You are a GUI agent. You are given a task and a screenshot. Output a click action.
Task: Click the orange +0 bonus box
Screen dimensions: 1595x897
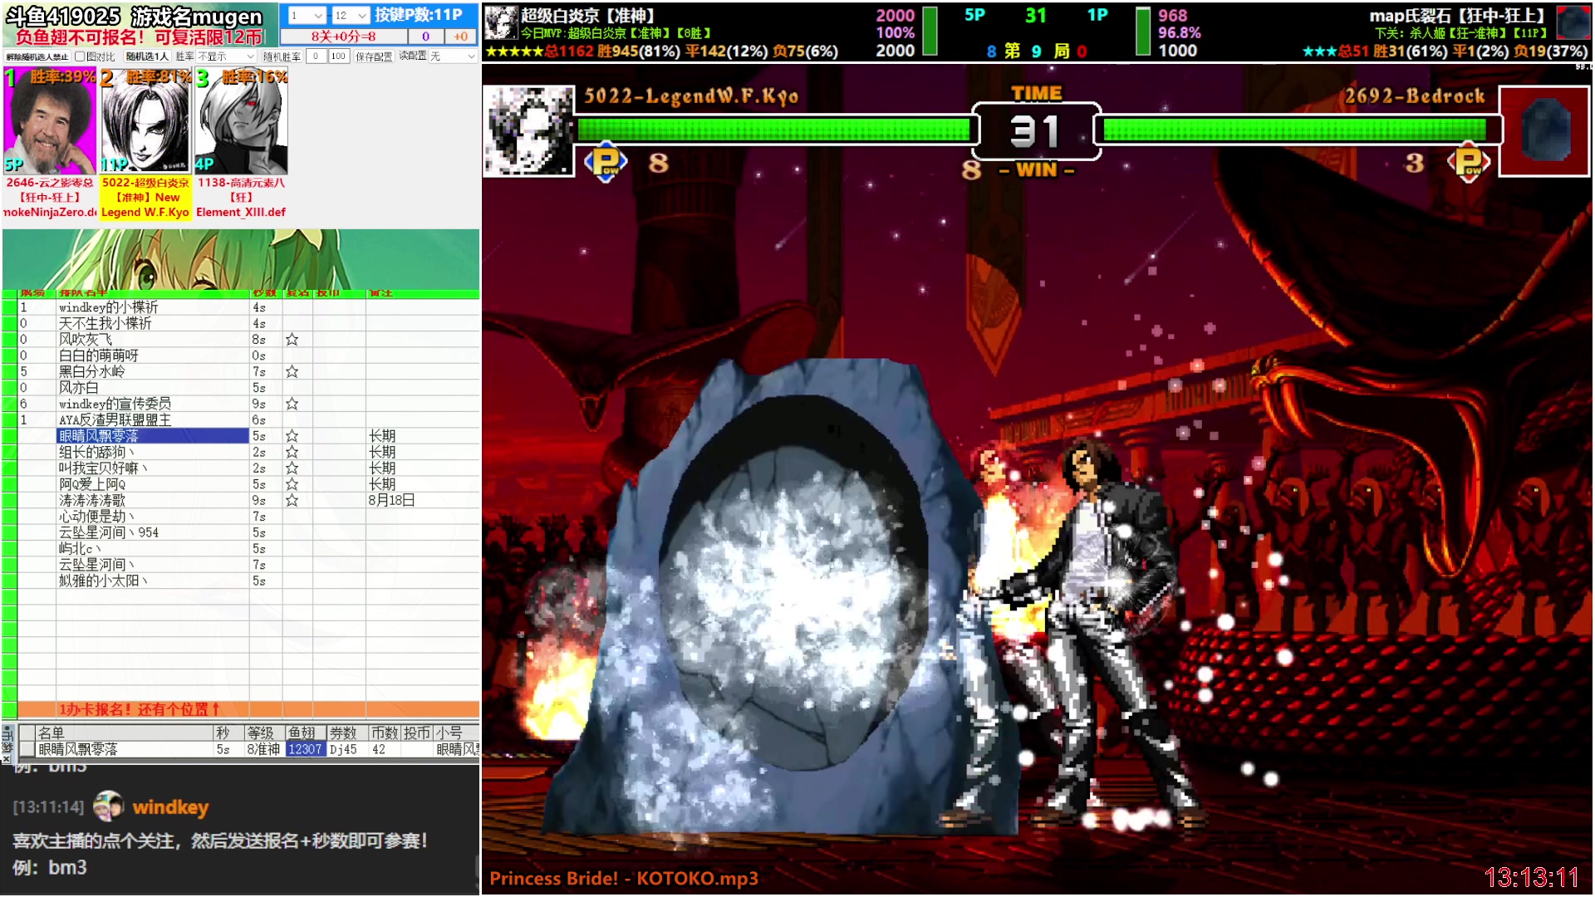point(461,37)
